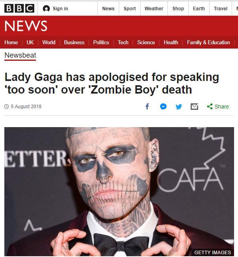
Task: Share article on Facebook
Action: [x=147, y=107]
